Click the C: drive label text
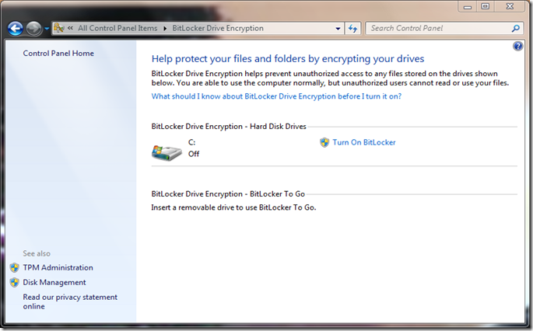This screenshot has width=533, height=331. [x=191, y=142]
